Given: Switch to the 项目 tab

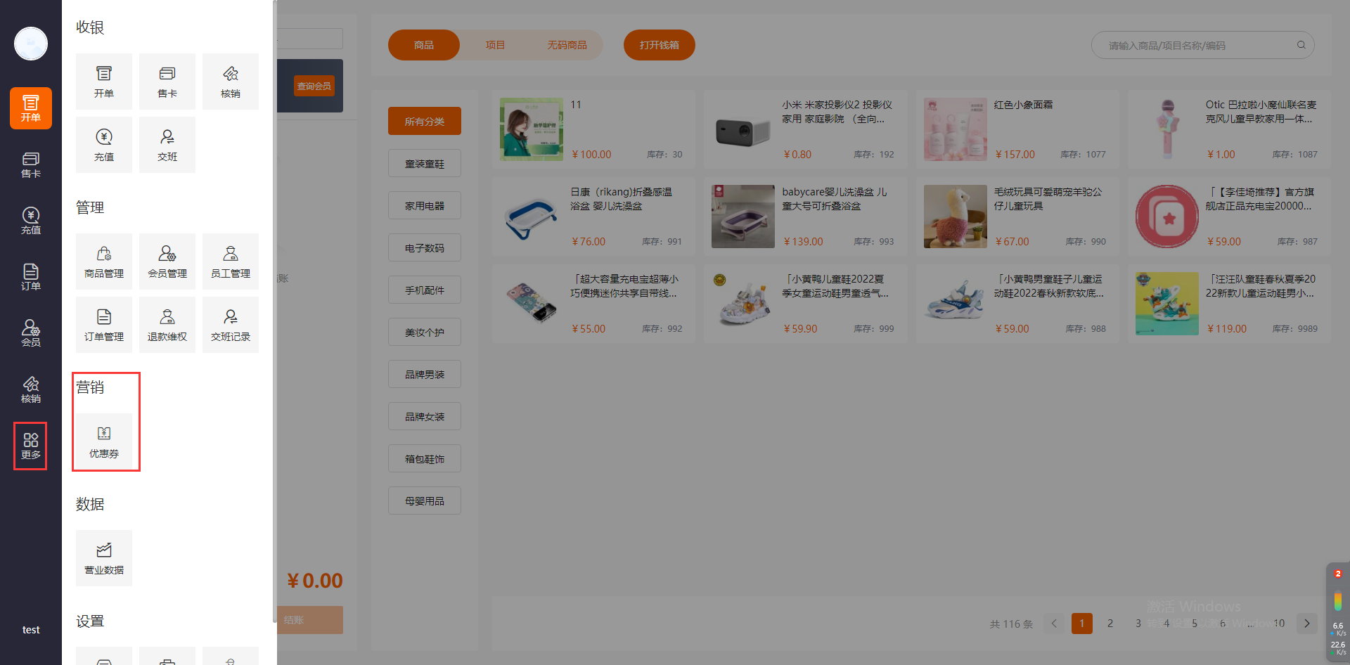Looking at the screenshot, I should click(495, 45).
